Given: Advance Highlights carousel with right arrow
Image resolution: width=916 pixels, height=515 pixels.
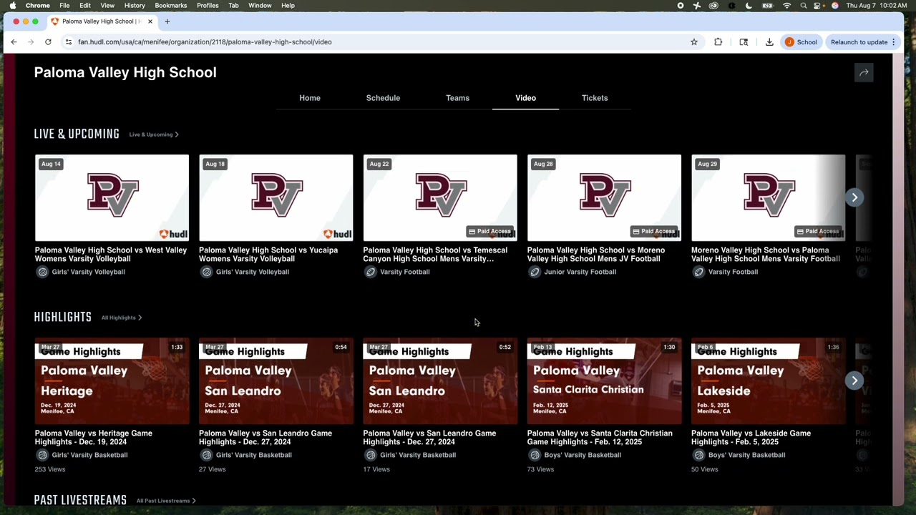Looking at the screenshot, I should (854, 381).
